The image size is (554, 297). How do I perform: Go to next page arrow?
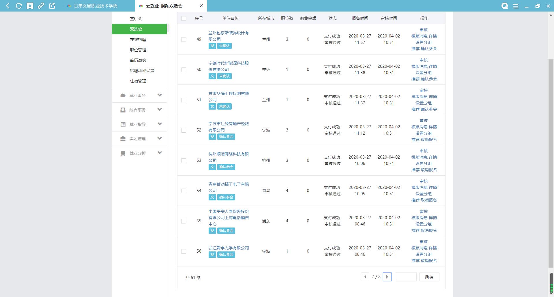pyautogui.click(x=387, y=277)
